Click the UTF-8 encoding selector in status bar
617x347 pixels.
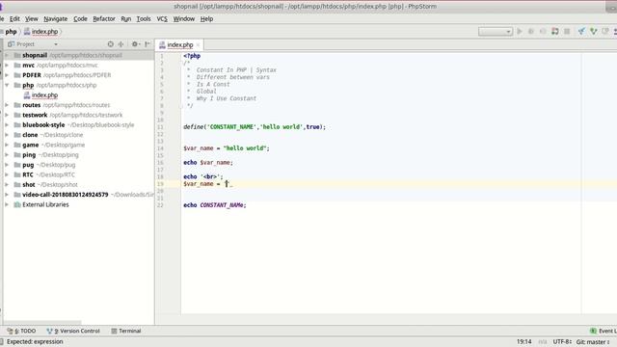pyautogui.click(x=562, y=342)
